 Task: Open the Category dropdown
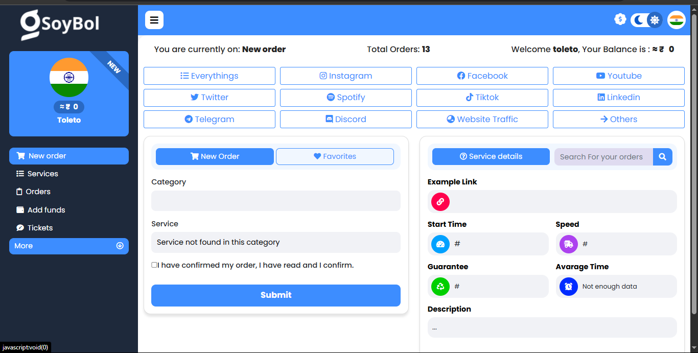275,201
